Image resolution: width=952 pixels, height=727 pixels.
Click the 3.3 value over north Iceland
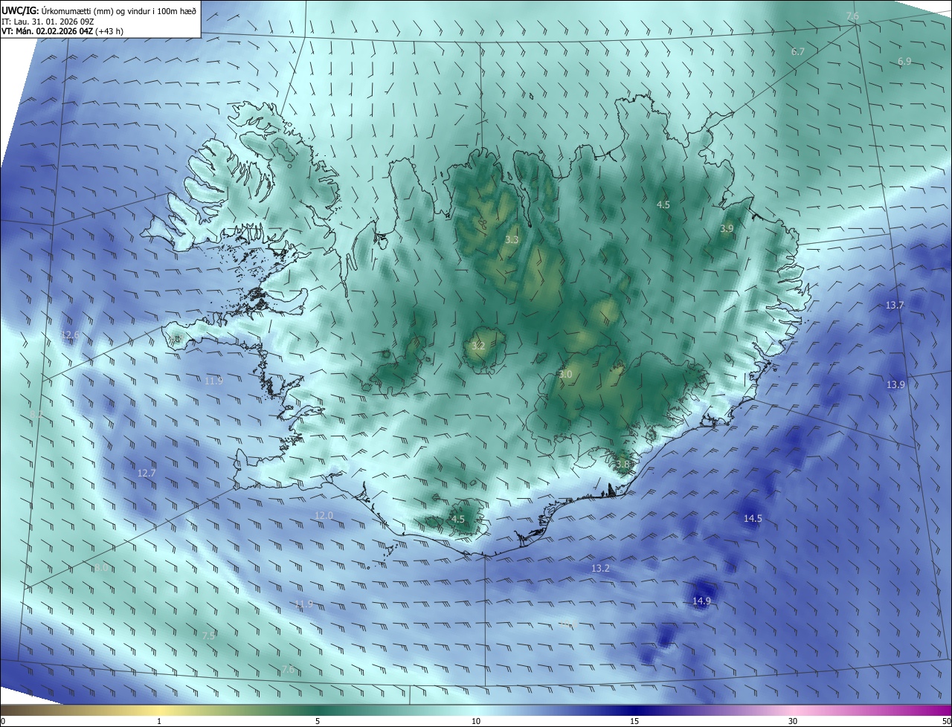pos(512,240)
